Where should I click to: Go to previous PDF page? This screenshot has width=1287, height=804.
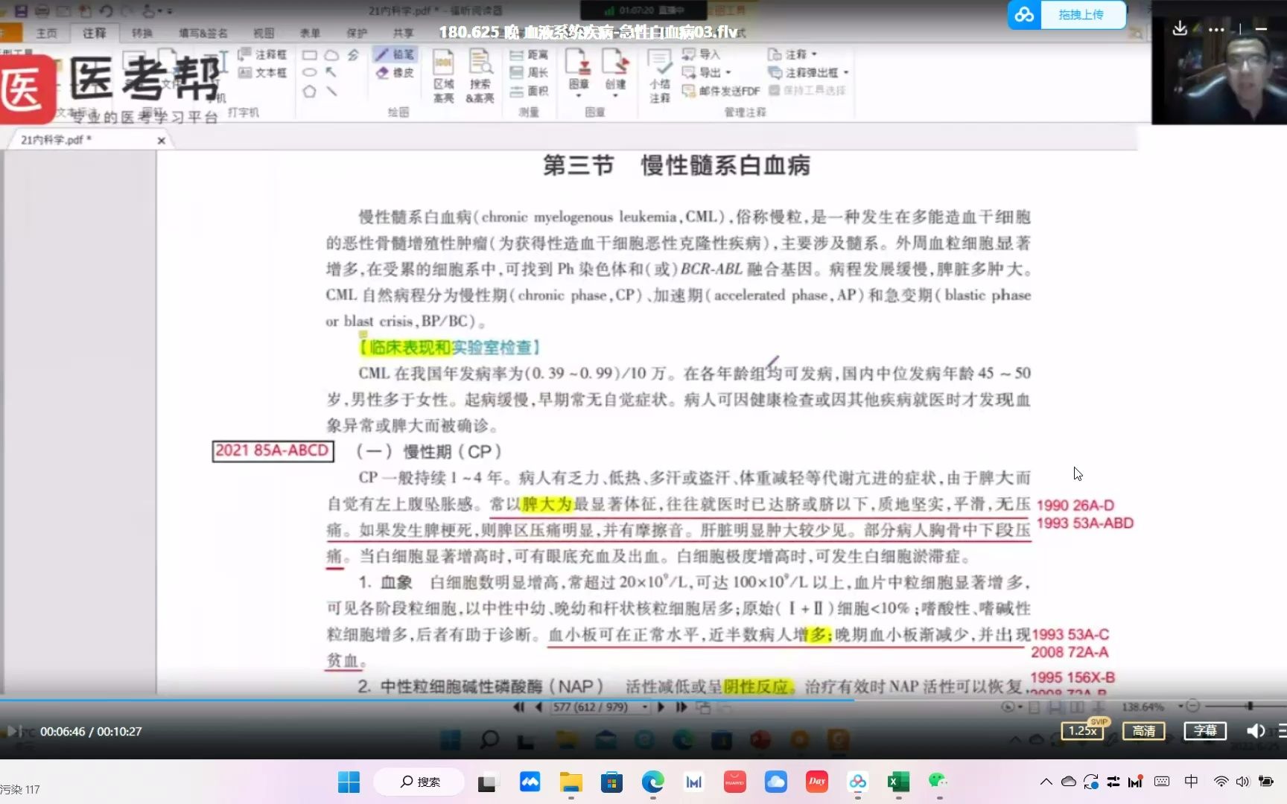538,707
